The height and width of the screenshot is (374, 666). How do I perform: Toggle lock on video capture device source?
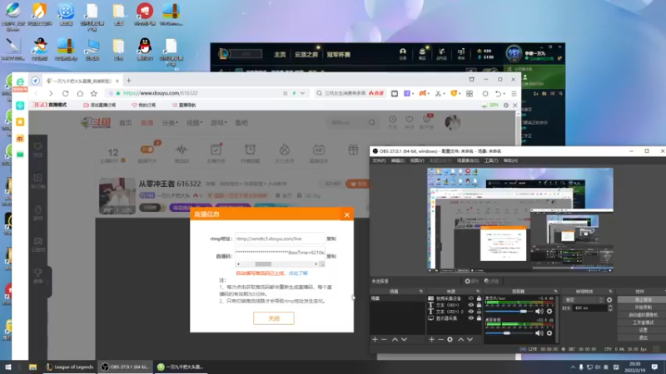coord(479,298)
